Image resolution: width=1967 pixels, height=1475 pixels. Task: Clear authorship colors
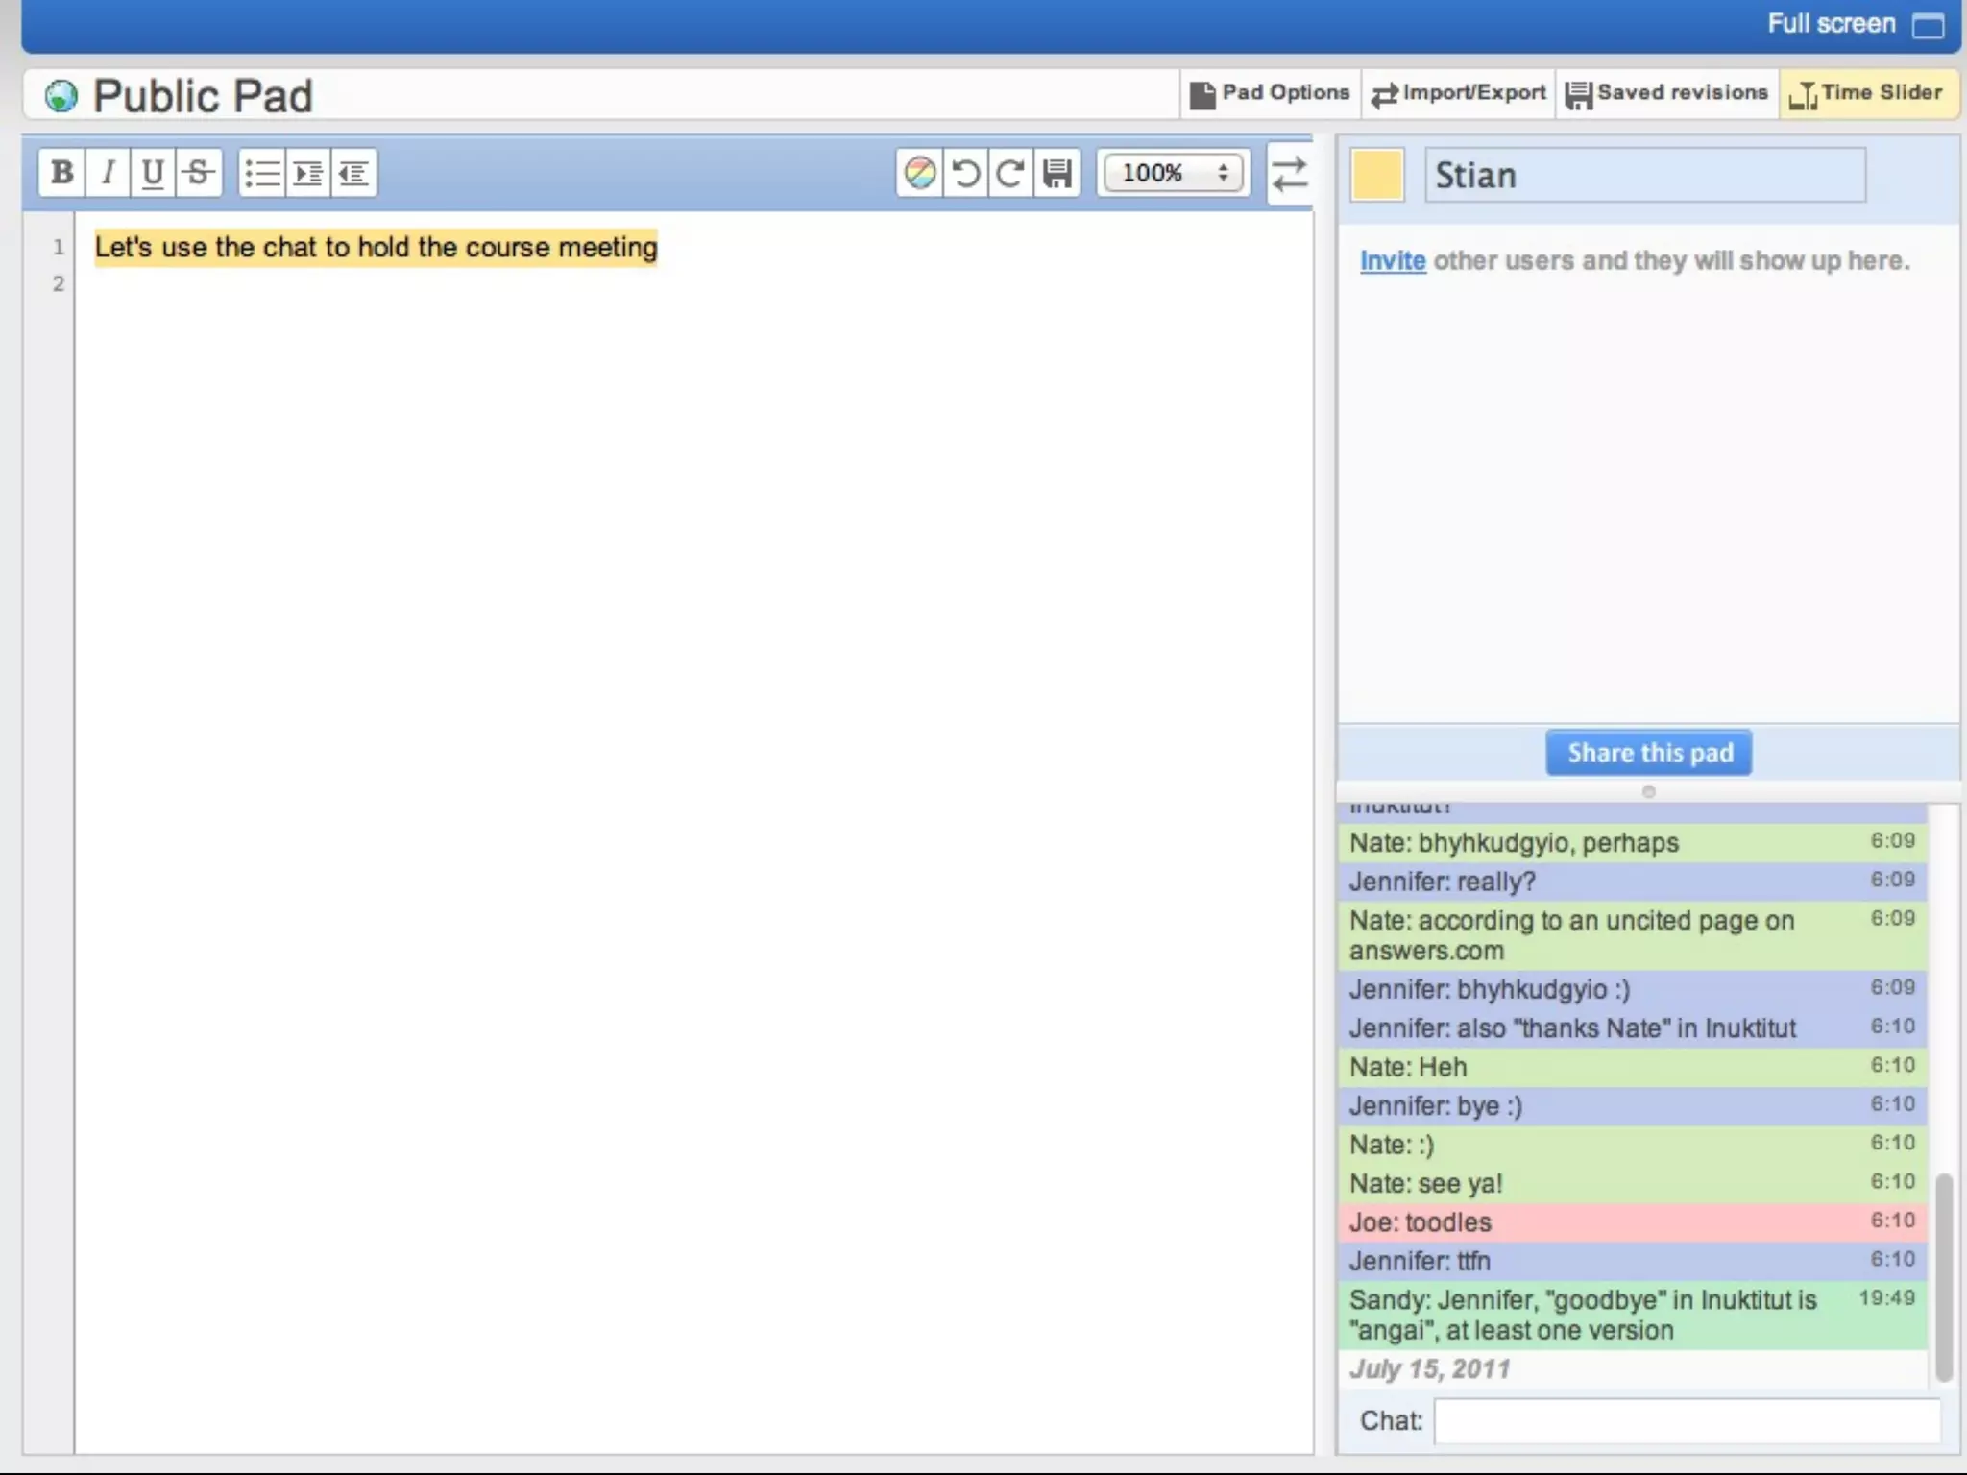click(919, 173)
